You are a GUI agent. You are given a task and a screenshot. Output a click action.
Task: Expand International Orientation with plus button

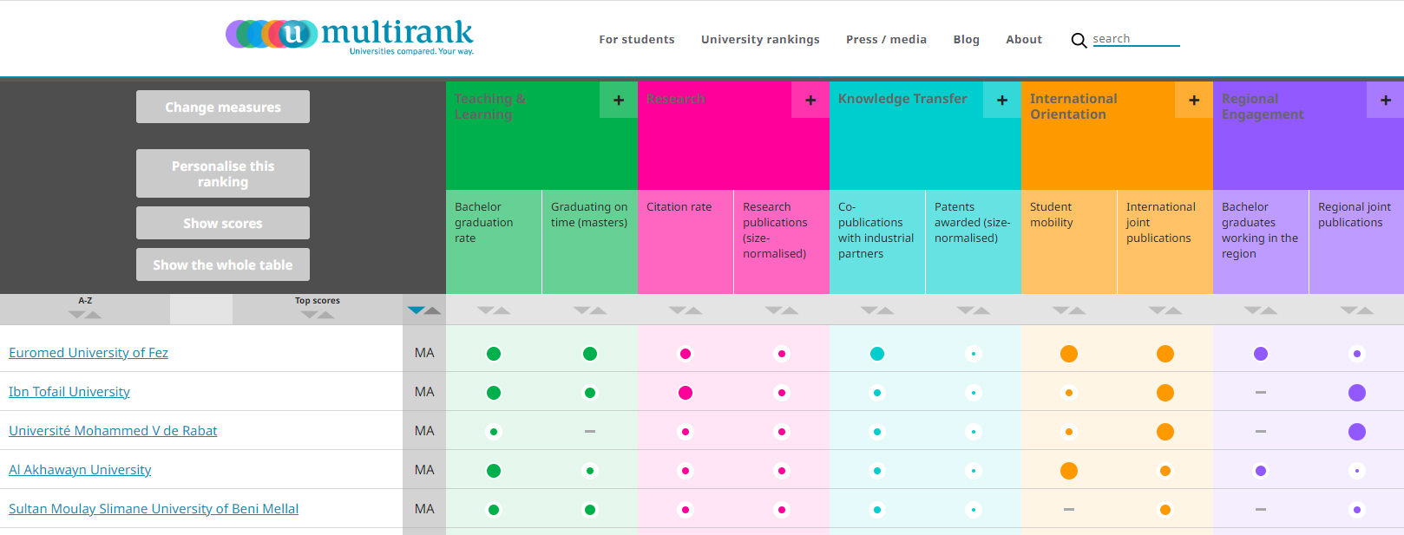click(x=1194, y=100)
